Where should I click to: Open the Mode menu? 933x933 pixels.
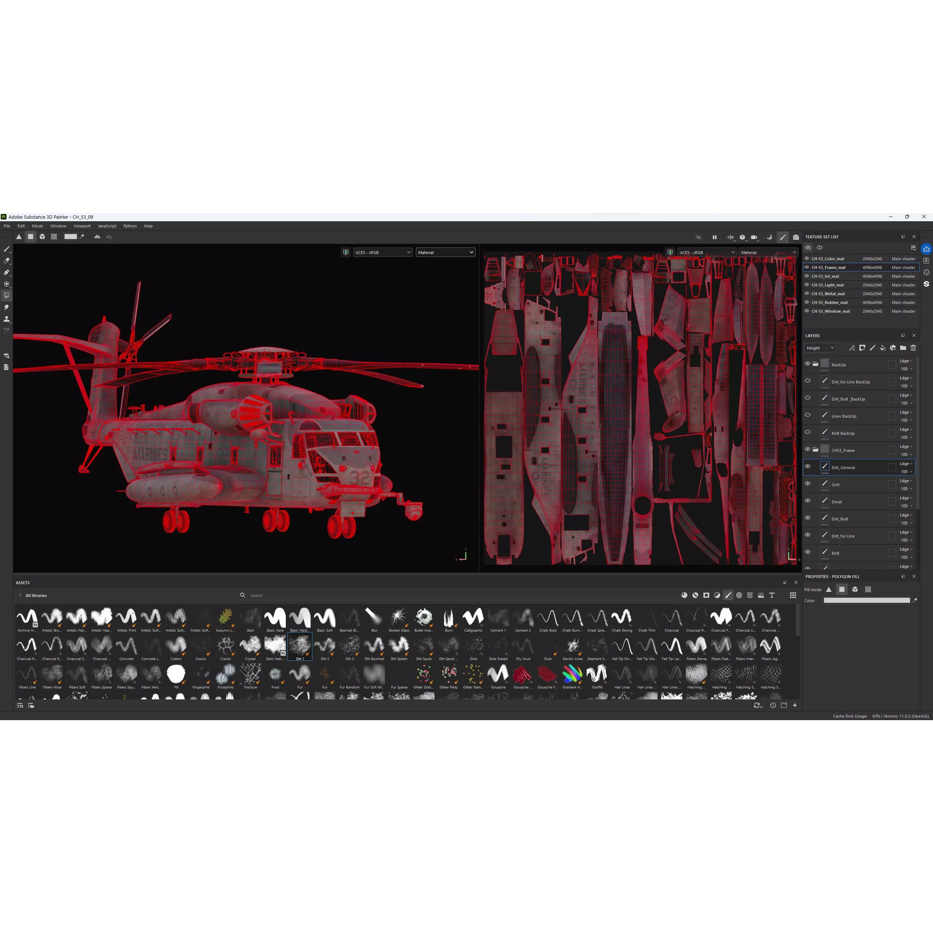(x=38, y=226)
